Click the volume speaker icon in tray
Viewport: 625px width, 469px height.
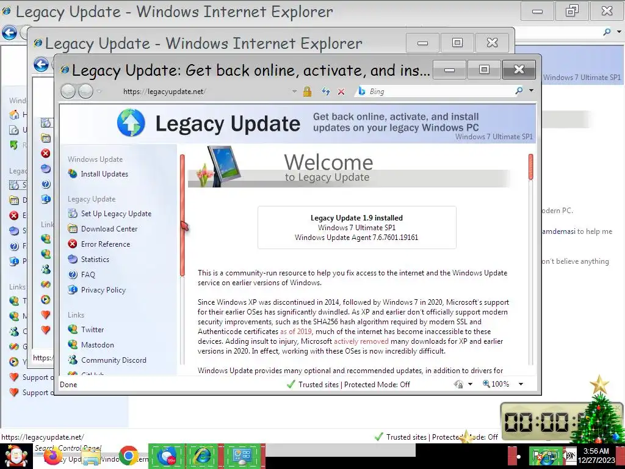click(571, 457)
